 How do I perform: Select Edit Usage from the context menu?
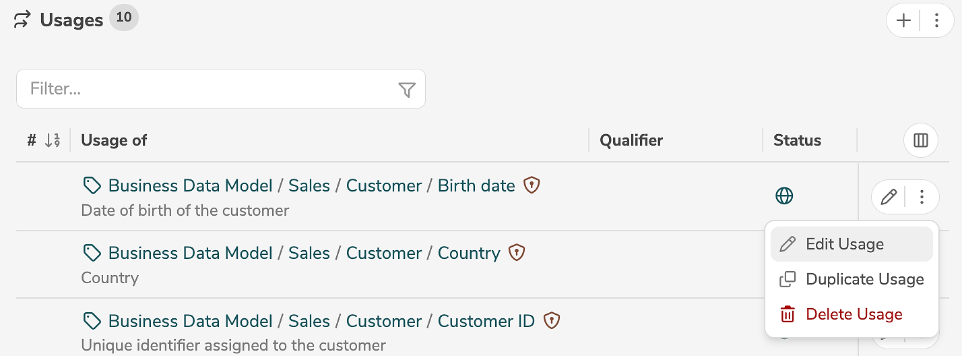845,244
